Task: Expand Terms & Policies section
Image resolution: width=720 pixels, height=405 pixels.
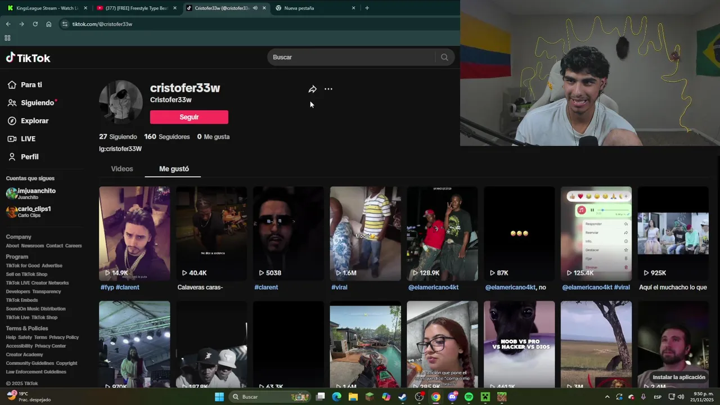Action: pos(27,328)
